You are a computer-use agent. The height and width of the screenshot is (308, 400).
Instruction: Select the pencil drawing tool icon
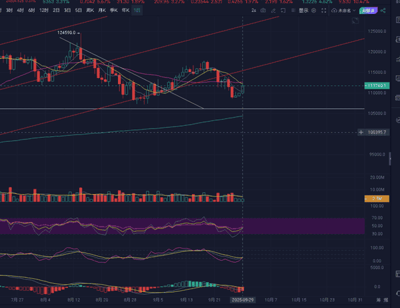(x=274, y=11)
